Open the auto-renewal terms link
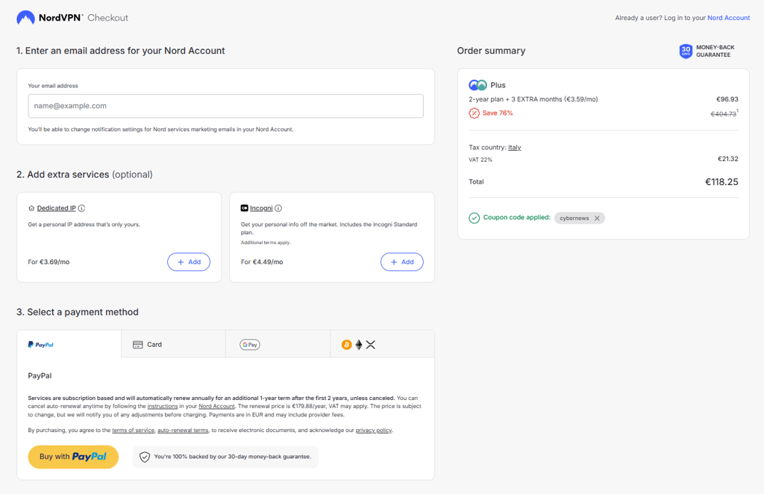This screenshot has height=494, width=764. click(183, 430)
